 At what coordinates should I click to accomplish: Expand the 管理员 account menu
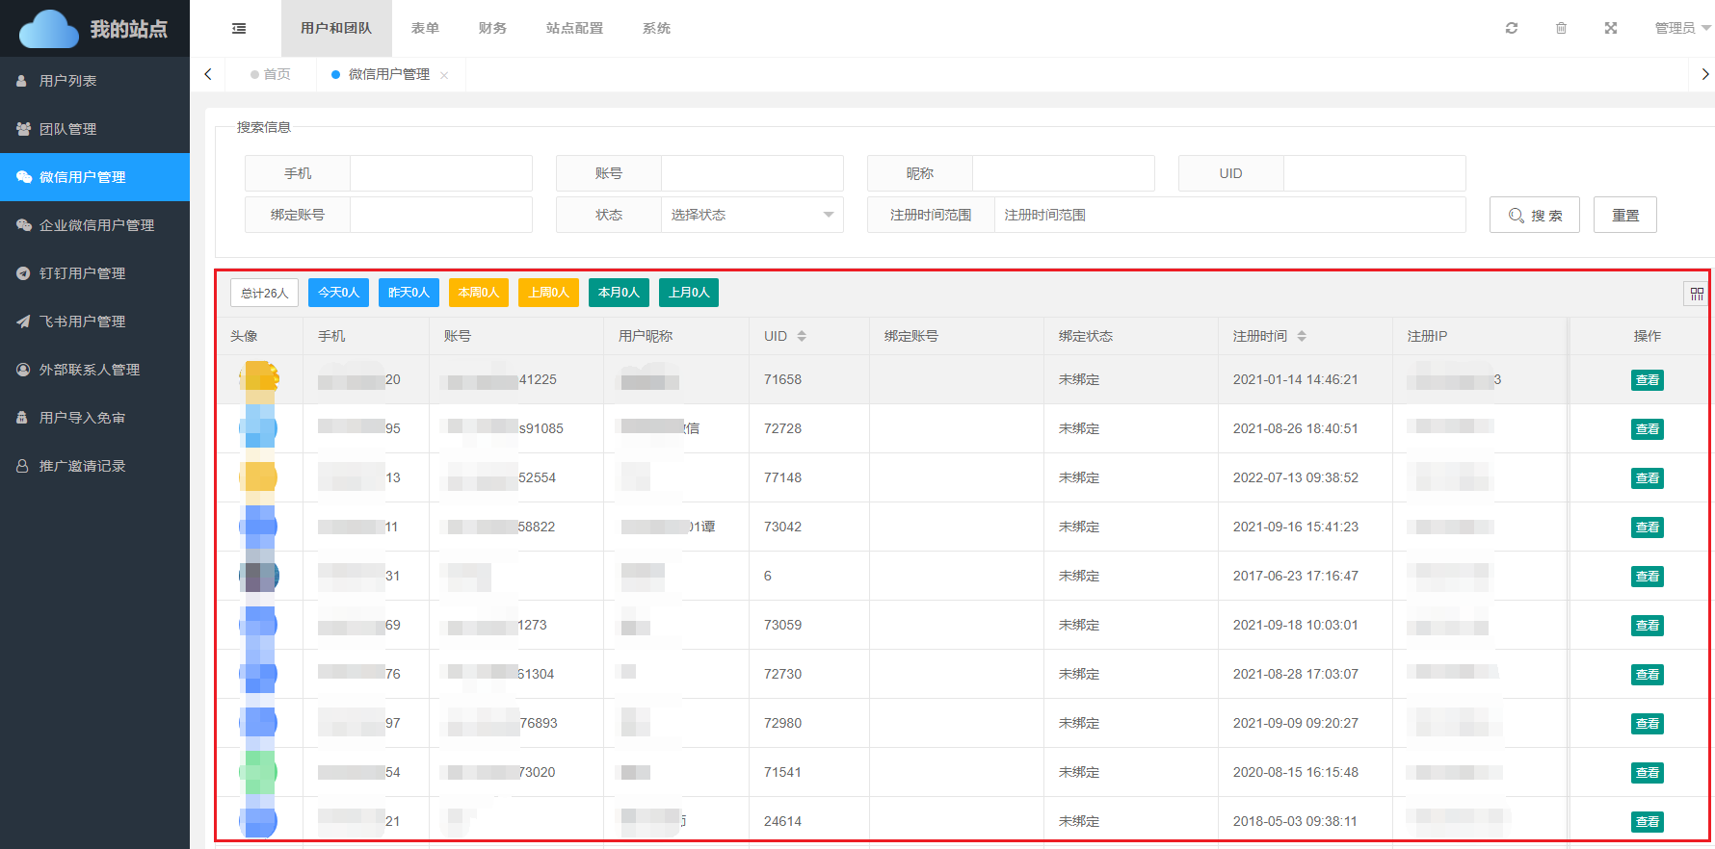[x=1681, y=29]
